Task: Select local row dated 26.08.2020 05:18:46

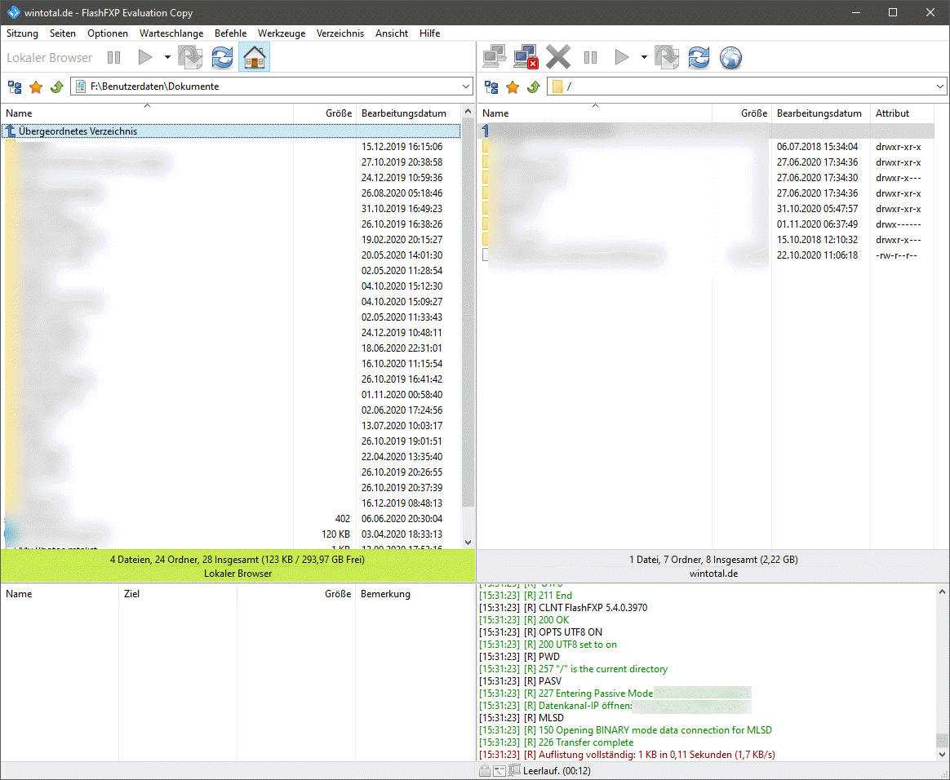Action: point(231,193)
